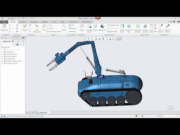Switch to the Applications tab
180x135 pixels.
(86, 22)
